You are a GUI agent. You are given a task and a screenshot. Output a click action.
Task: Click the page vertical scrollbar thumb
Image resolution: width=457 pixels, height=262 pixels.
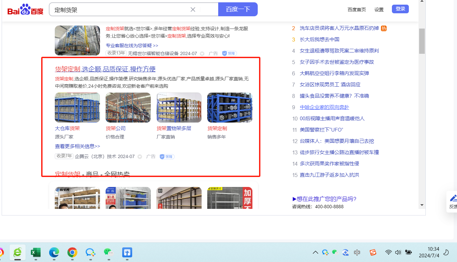point(422,41)
